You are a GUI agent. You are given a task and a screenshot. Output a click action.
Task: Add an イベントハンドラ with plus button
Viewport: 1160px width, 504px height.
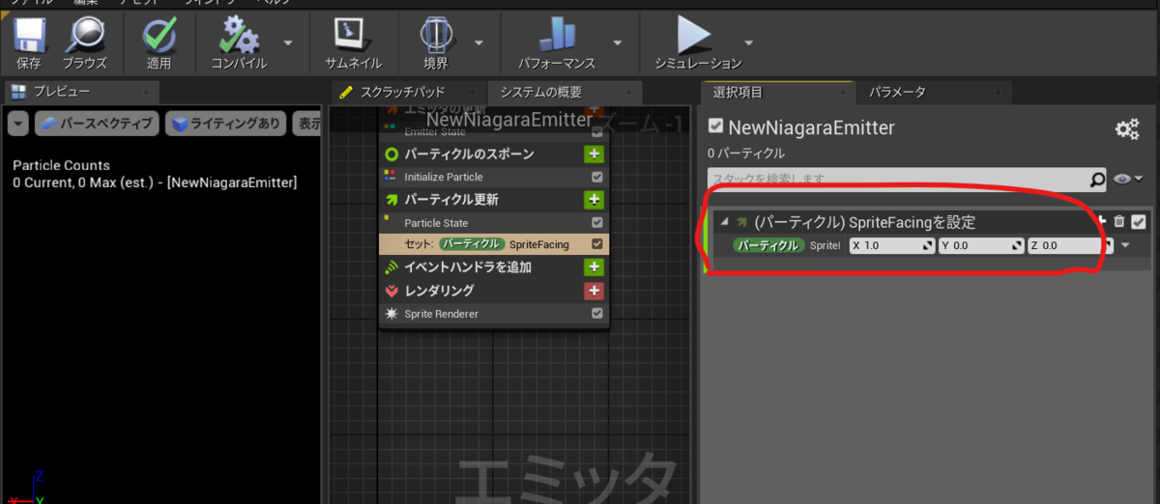594,266
